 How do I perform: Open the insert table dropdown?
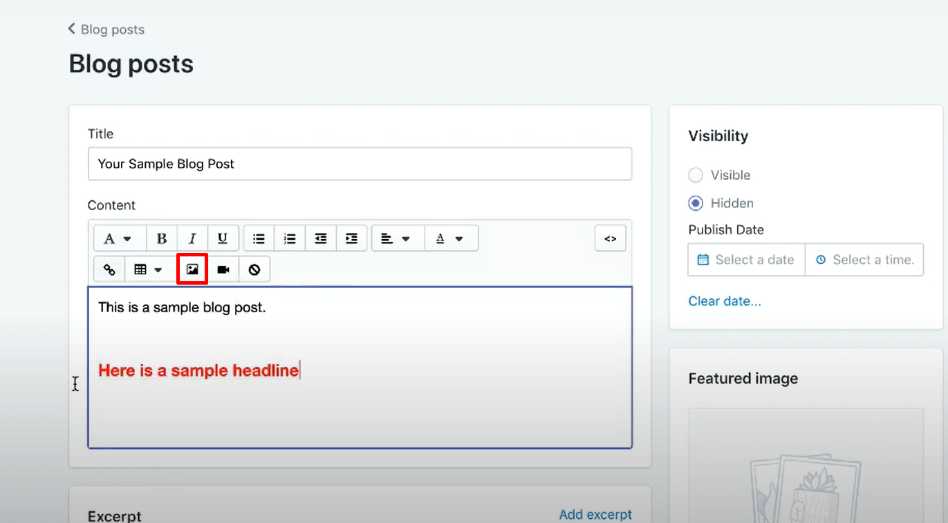click(149, 269)
